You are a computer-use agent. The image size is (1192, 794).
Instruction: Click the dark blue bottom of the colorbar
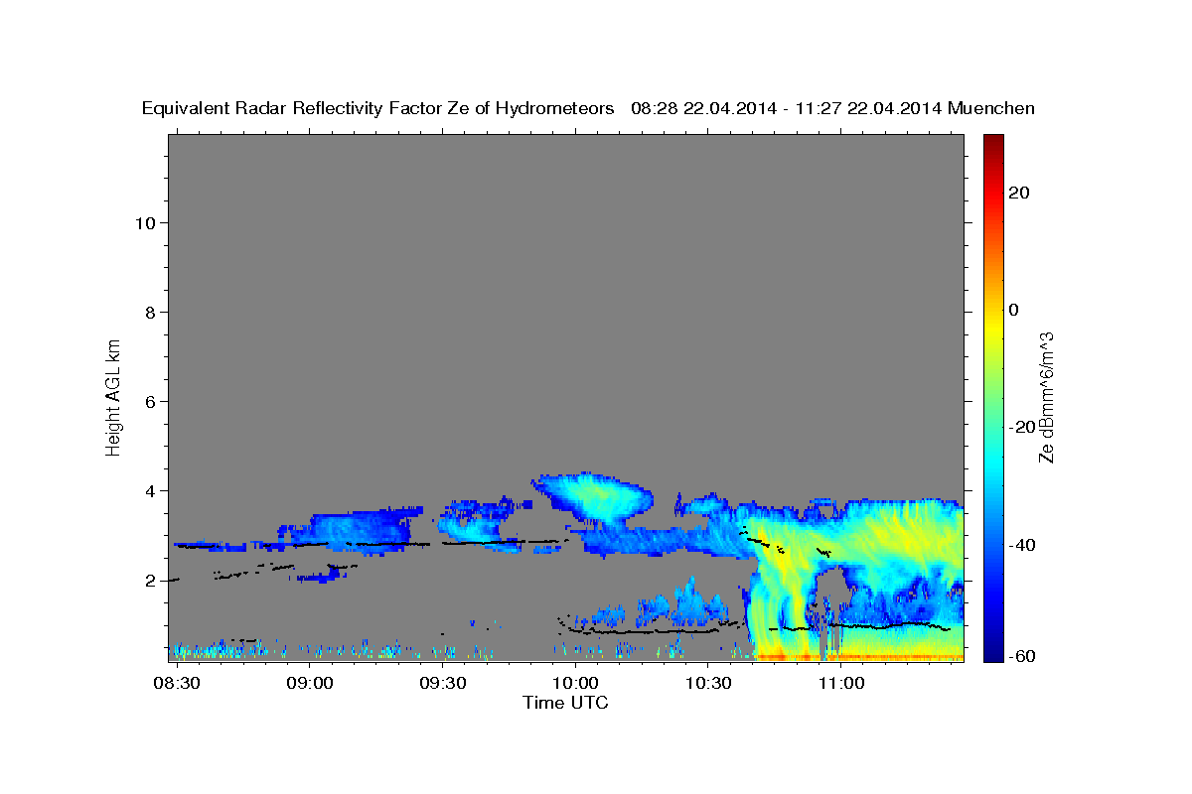point(992,653)
